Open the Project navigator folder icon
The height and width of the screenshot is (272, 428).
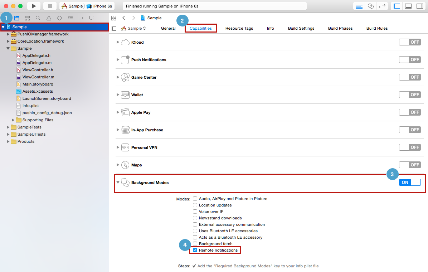[17, 18]
